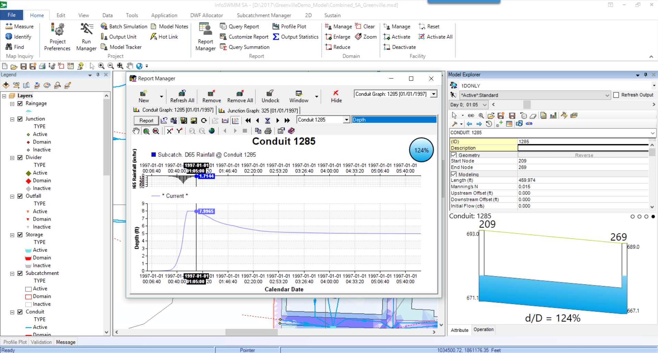This screenshot has width=658, height=353.
Task: Collapse the Layers tree root
Action: coord(4,96)
